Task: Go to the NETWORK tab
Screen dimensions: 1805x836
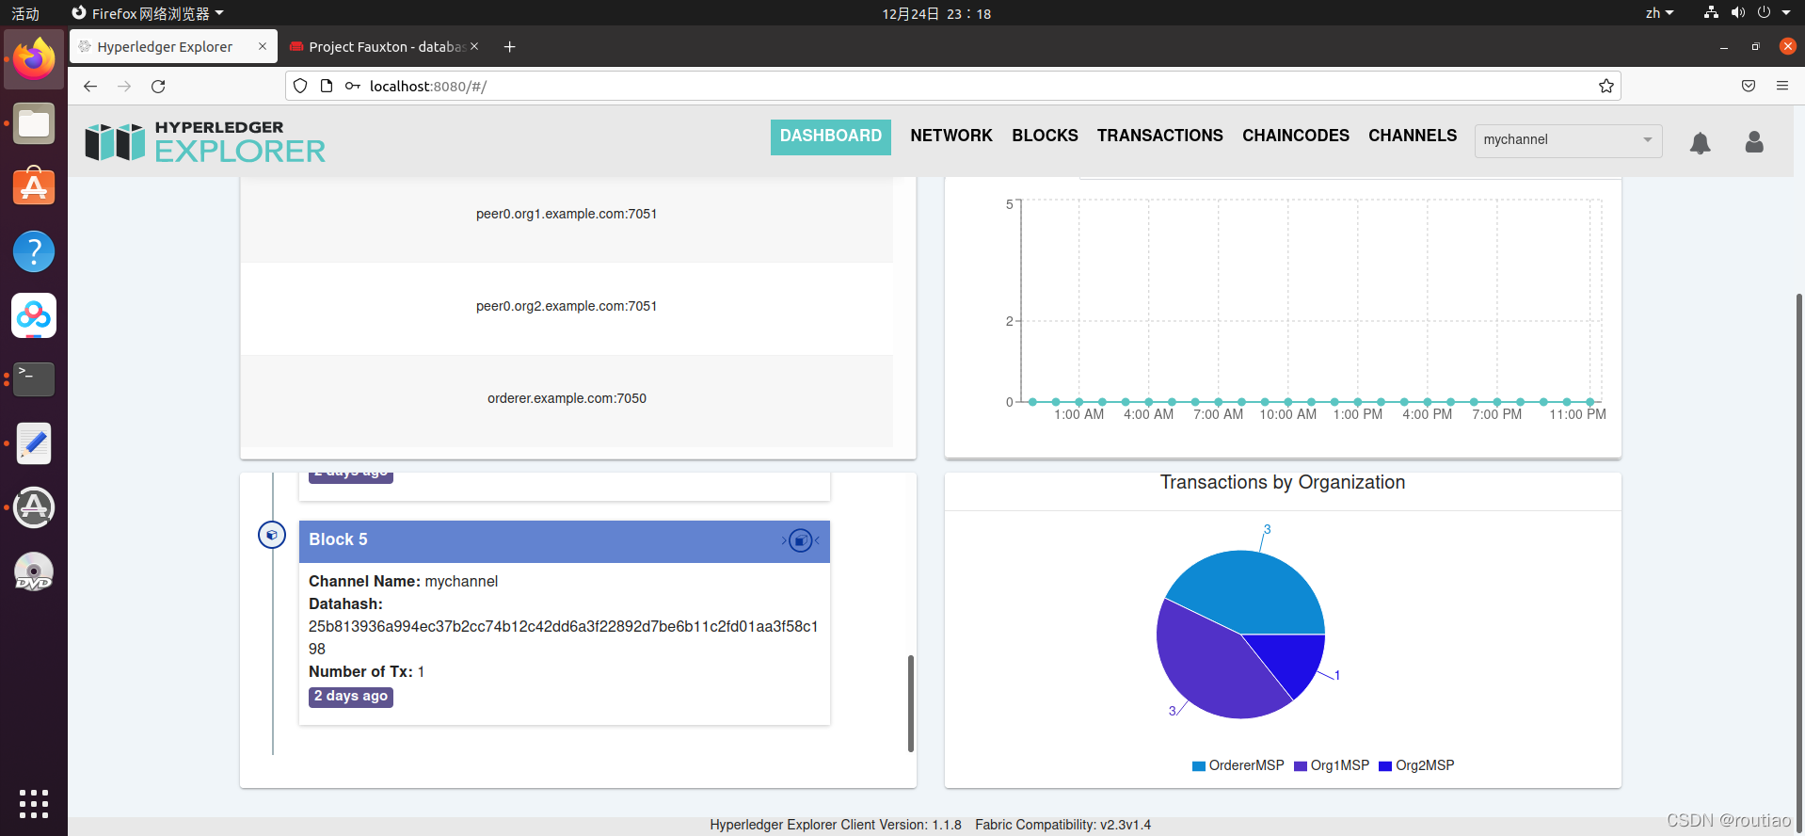Action: [x=951, y=137]
